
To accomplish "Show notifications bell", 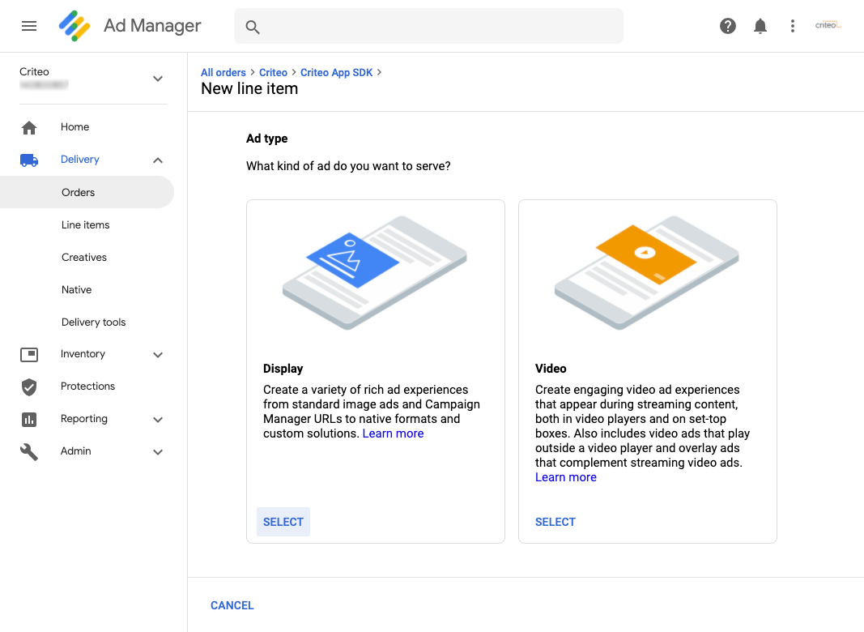I will coord(760,26).
